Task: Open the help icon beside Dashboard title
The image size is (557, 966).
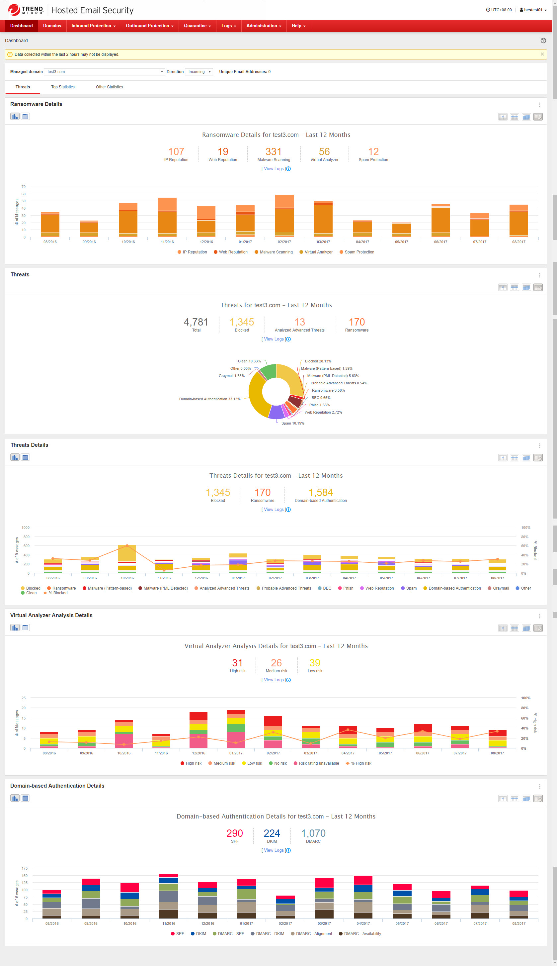Action: pos(543,41)
